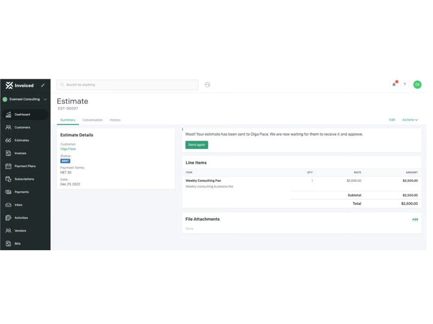
Task: Click the Invoiced logo icon
Action: pos(9,85)
